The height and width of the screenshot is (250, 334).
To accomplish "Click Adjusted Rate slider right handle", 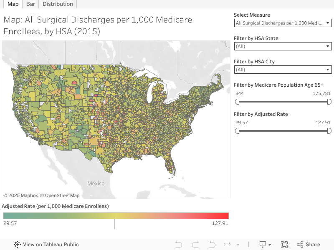I will click(329, 131).
